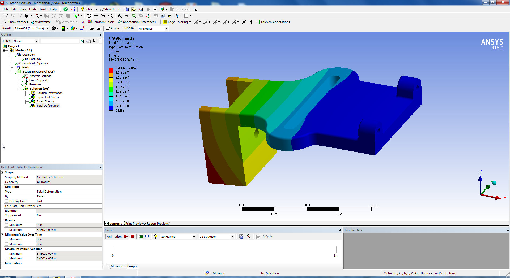The image size is (510, 278).
Task: Check the Results Maximum parameter box
Action: click(7, 230)
